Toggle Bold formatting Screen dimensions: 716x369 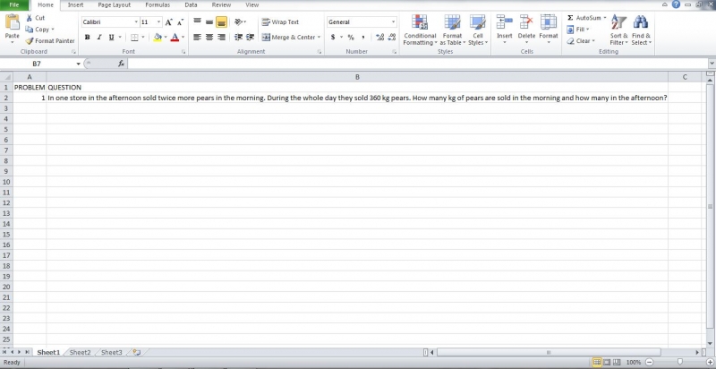[x=88, y=38]
